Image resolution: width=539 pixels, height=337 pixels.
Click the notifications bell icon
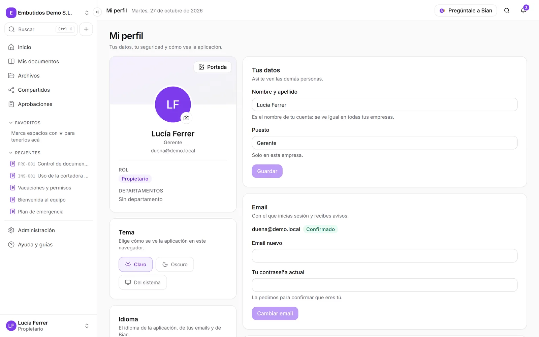(523, 10)
